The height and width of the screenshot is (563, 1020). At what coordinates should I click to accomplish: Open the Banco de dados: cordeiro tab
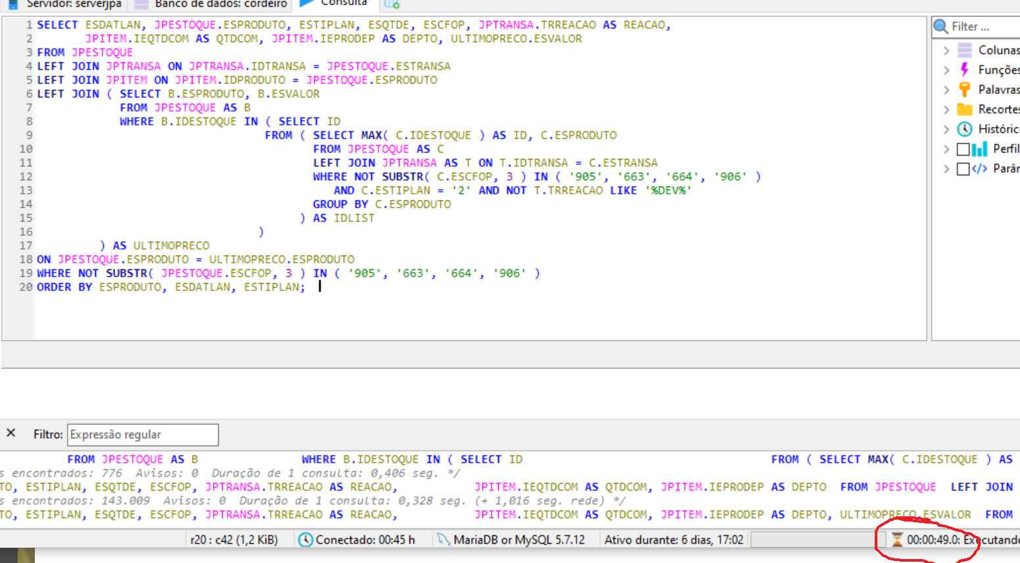(212, 4)
